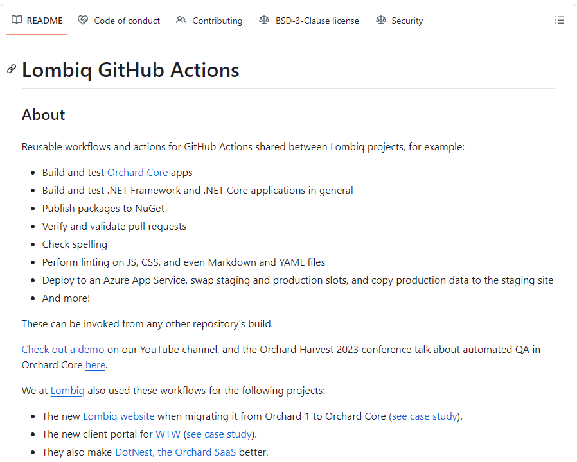Open the README tab
Viewport: 577px width, 462px height.
point(37,21)
